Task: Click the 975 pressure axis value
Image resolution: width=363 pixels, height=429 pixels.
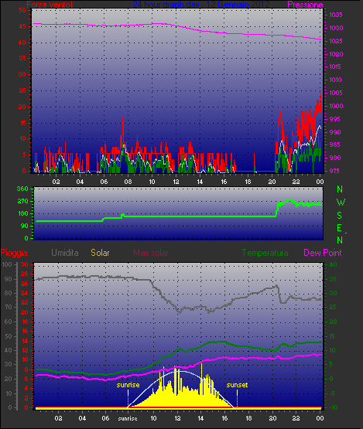Action: click(x=335, y=171)
